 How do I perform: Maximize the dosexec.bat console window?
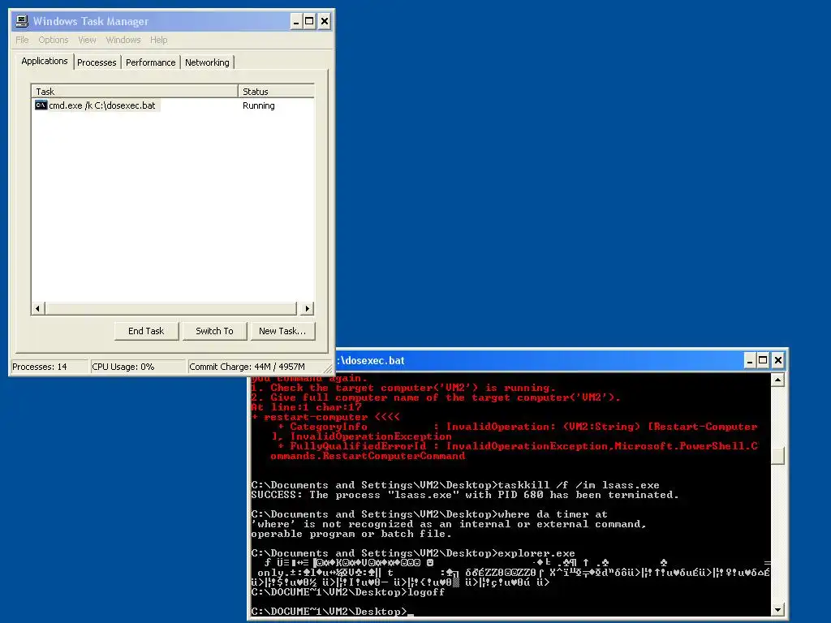(x=763, y=361)
